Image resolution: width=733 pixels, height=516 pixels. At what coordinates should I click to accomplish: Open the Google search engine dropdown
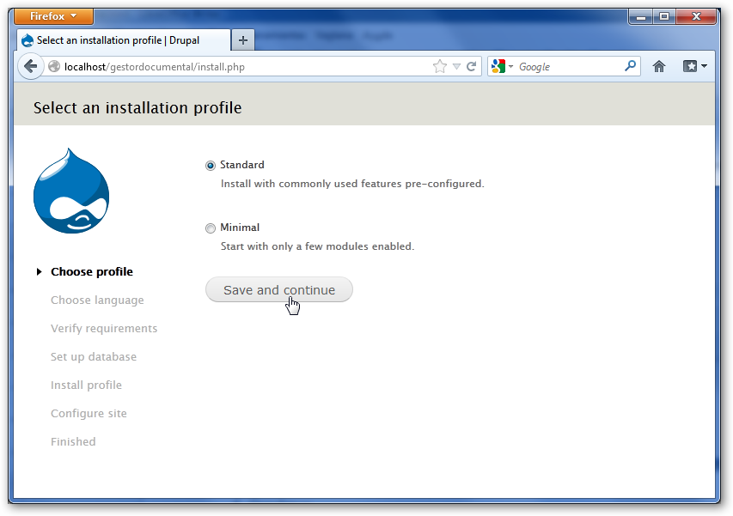502,66
